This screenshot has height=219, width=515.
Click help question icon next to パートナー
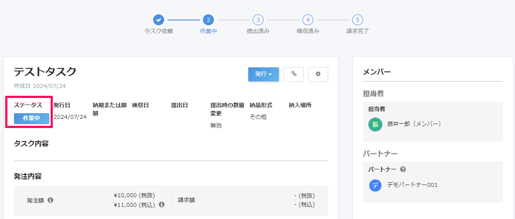[x=403, y=169]
